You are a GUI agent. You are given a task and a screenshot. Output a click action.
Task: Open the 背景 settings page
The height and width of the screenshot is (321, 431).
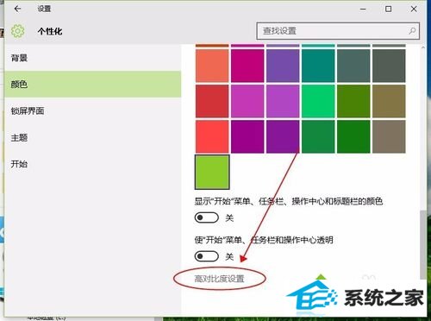click(92, 58)
